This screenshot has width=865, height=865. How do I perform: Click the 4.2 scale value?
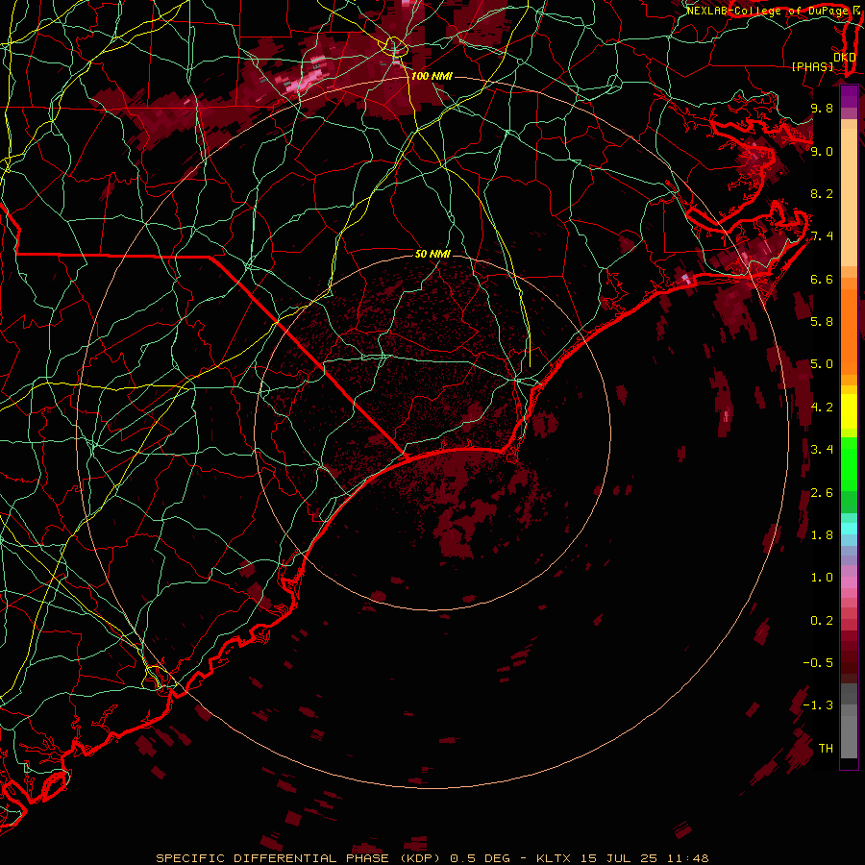tap(822, 407)
